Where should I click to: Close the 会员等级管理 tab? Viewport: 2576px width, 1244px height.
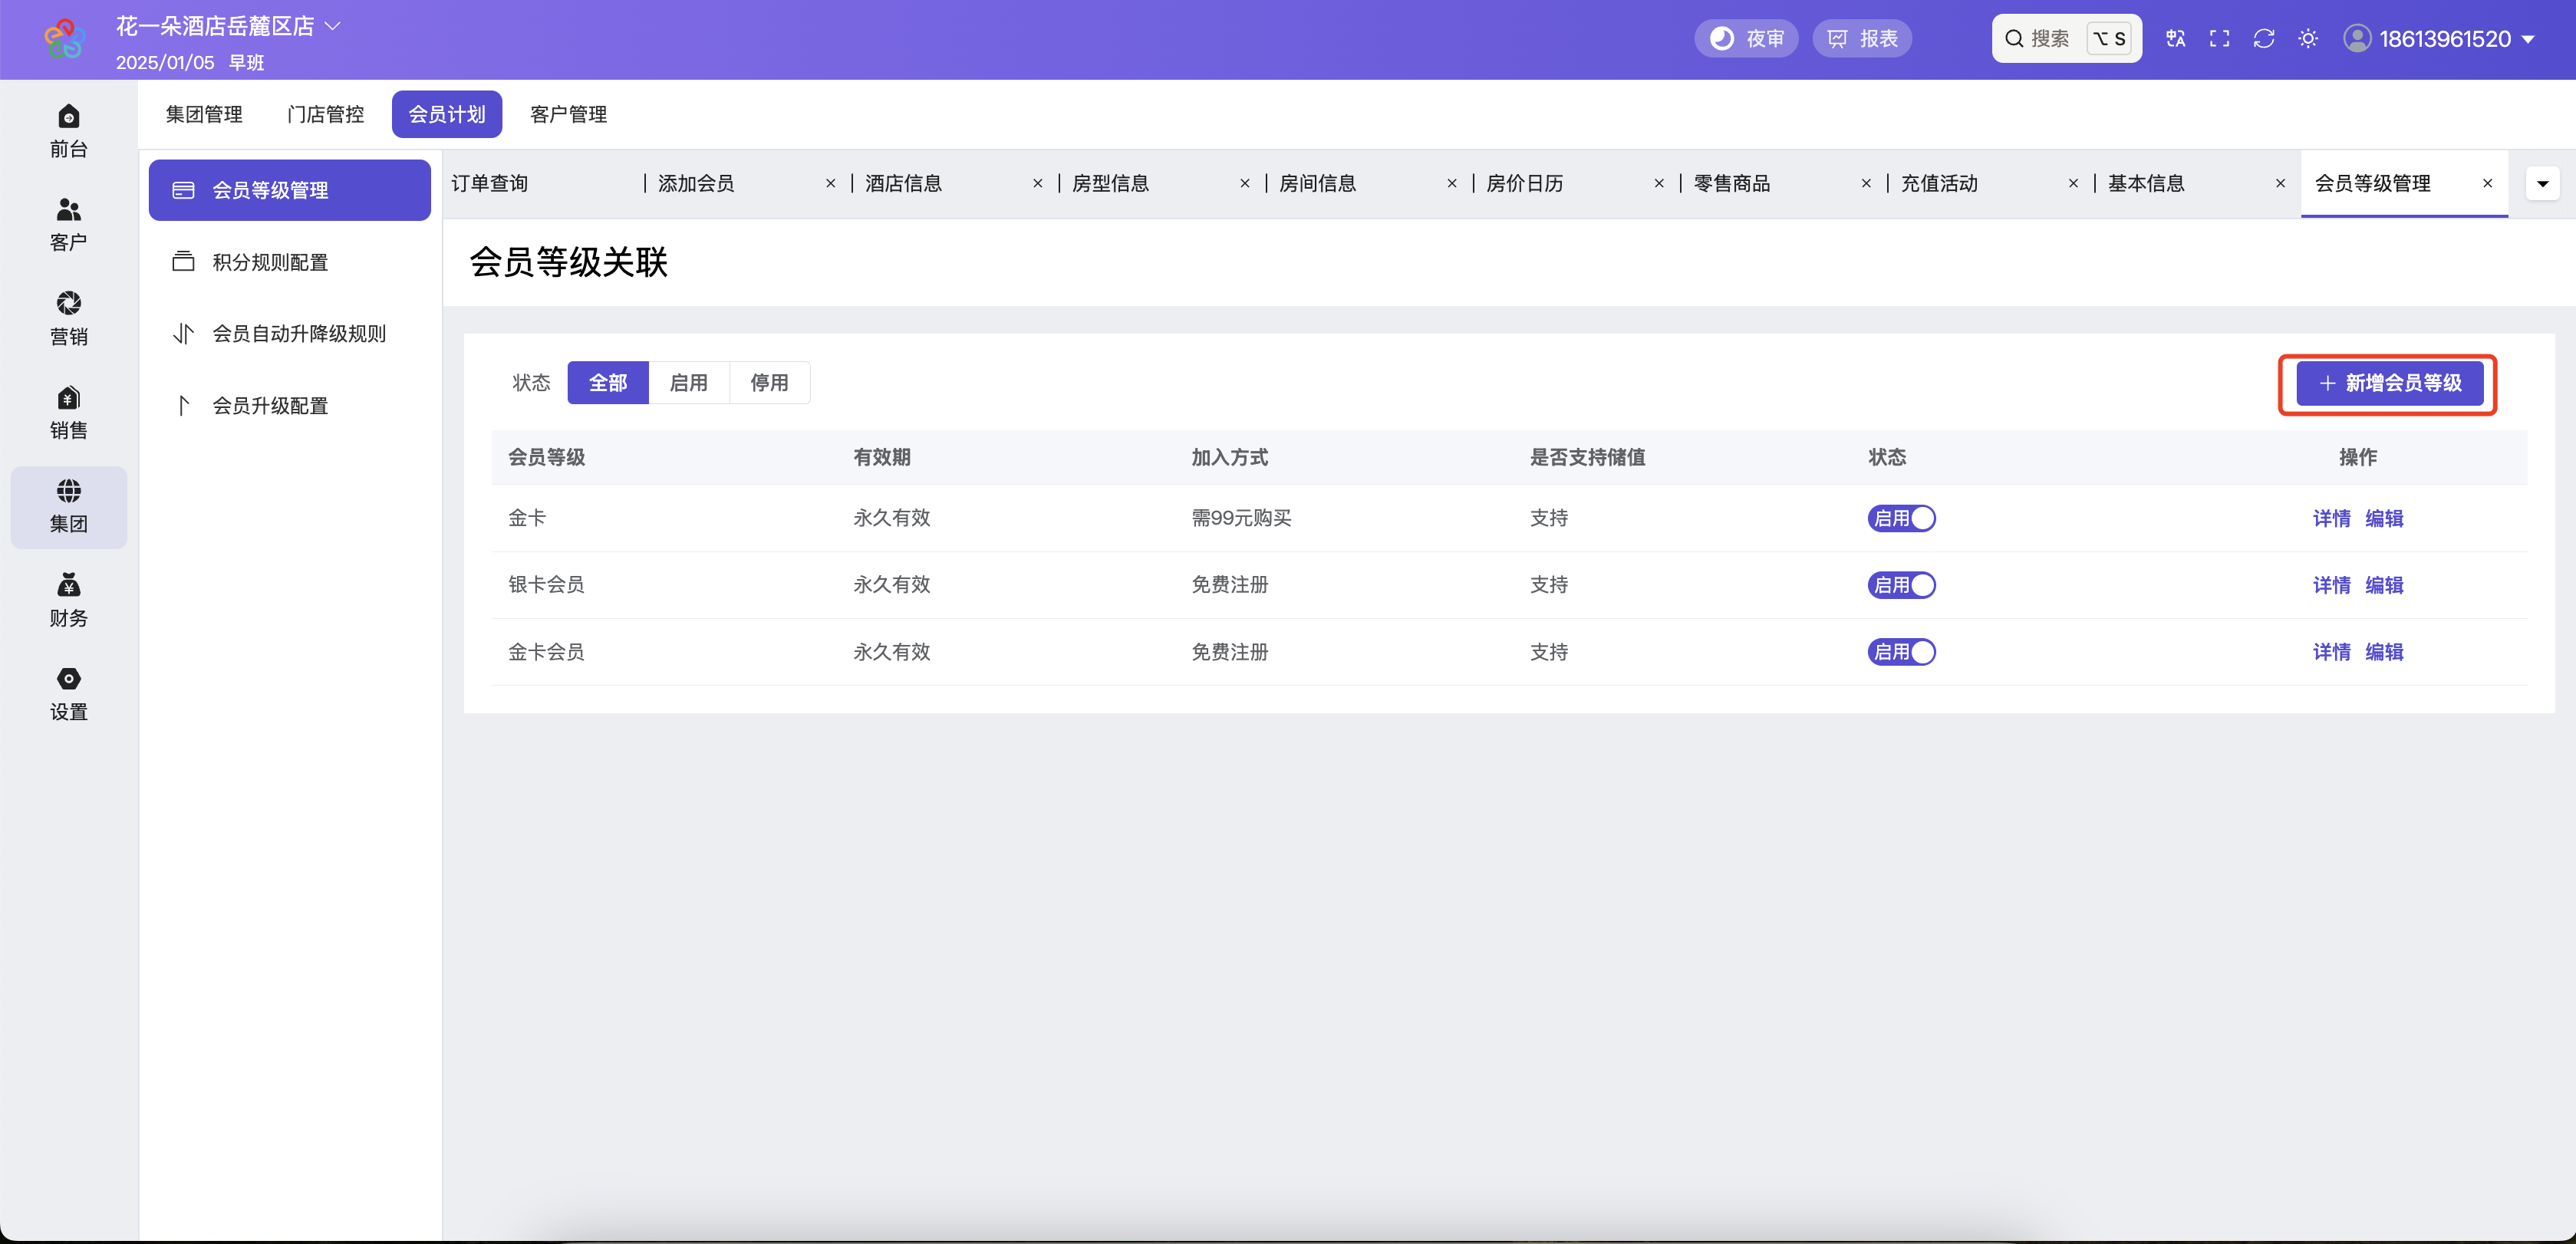coord(2487,184)
